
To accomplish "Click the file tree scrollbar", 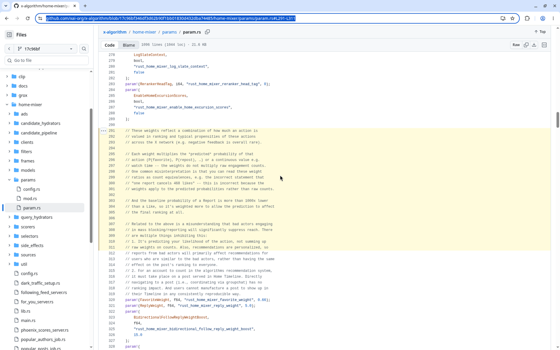I will pyautogui.click(x=91, y=175).
